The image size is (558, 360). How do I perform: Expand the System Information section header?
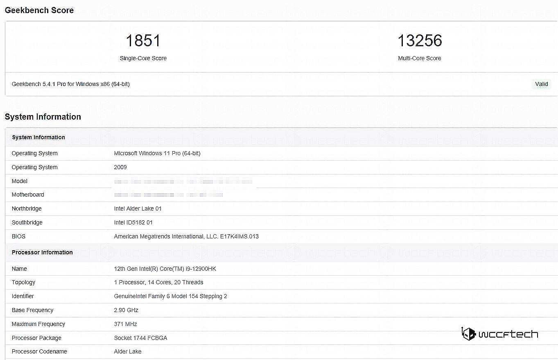[38, 137]
